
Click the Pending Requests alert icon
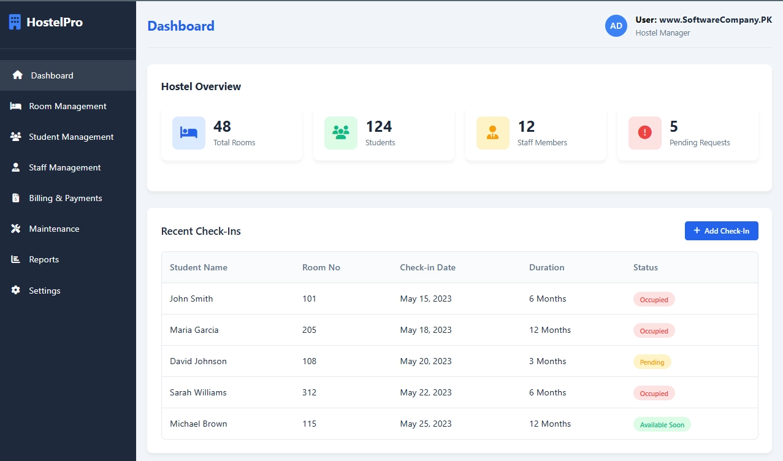pyautogui.click(x=644, y=132)
